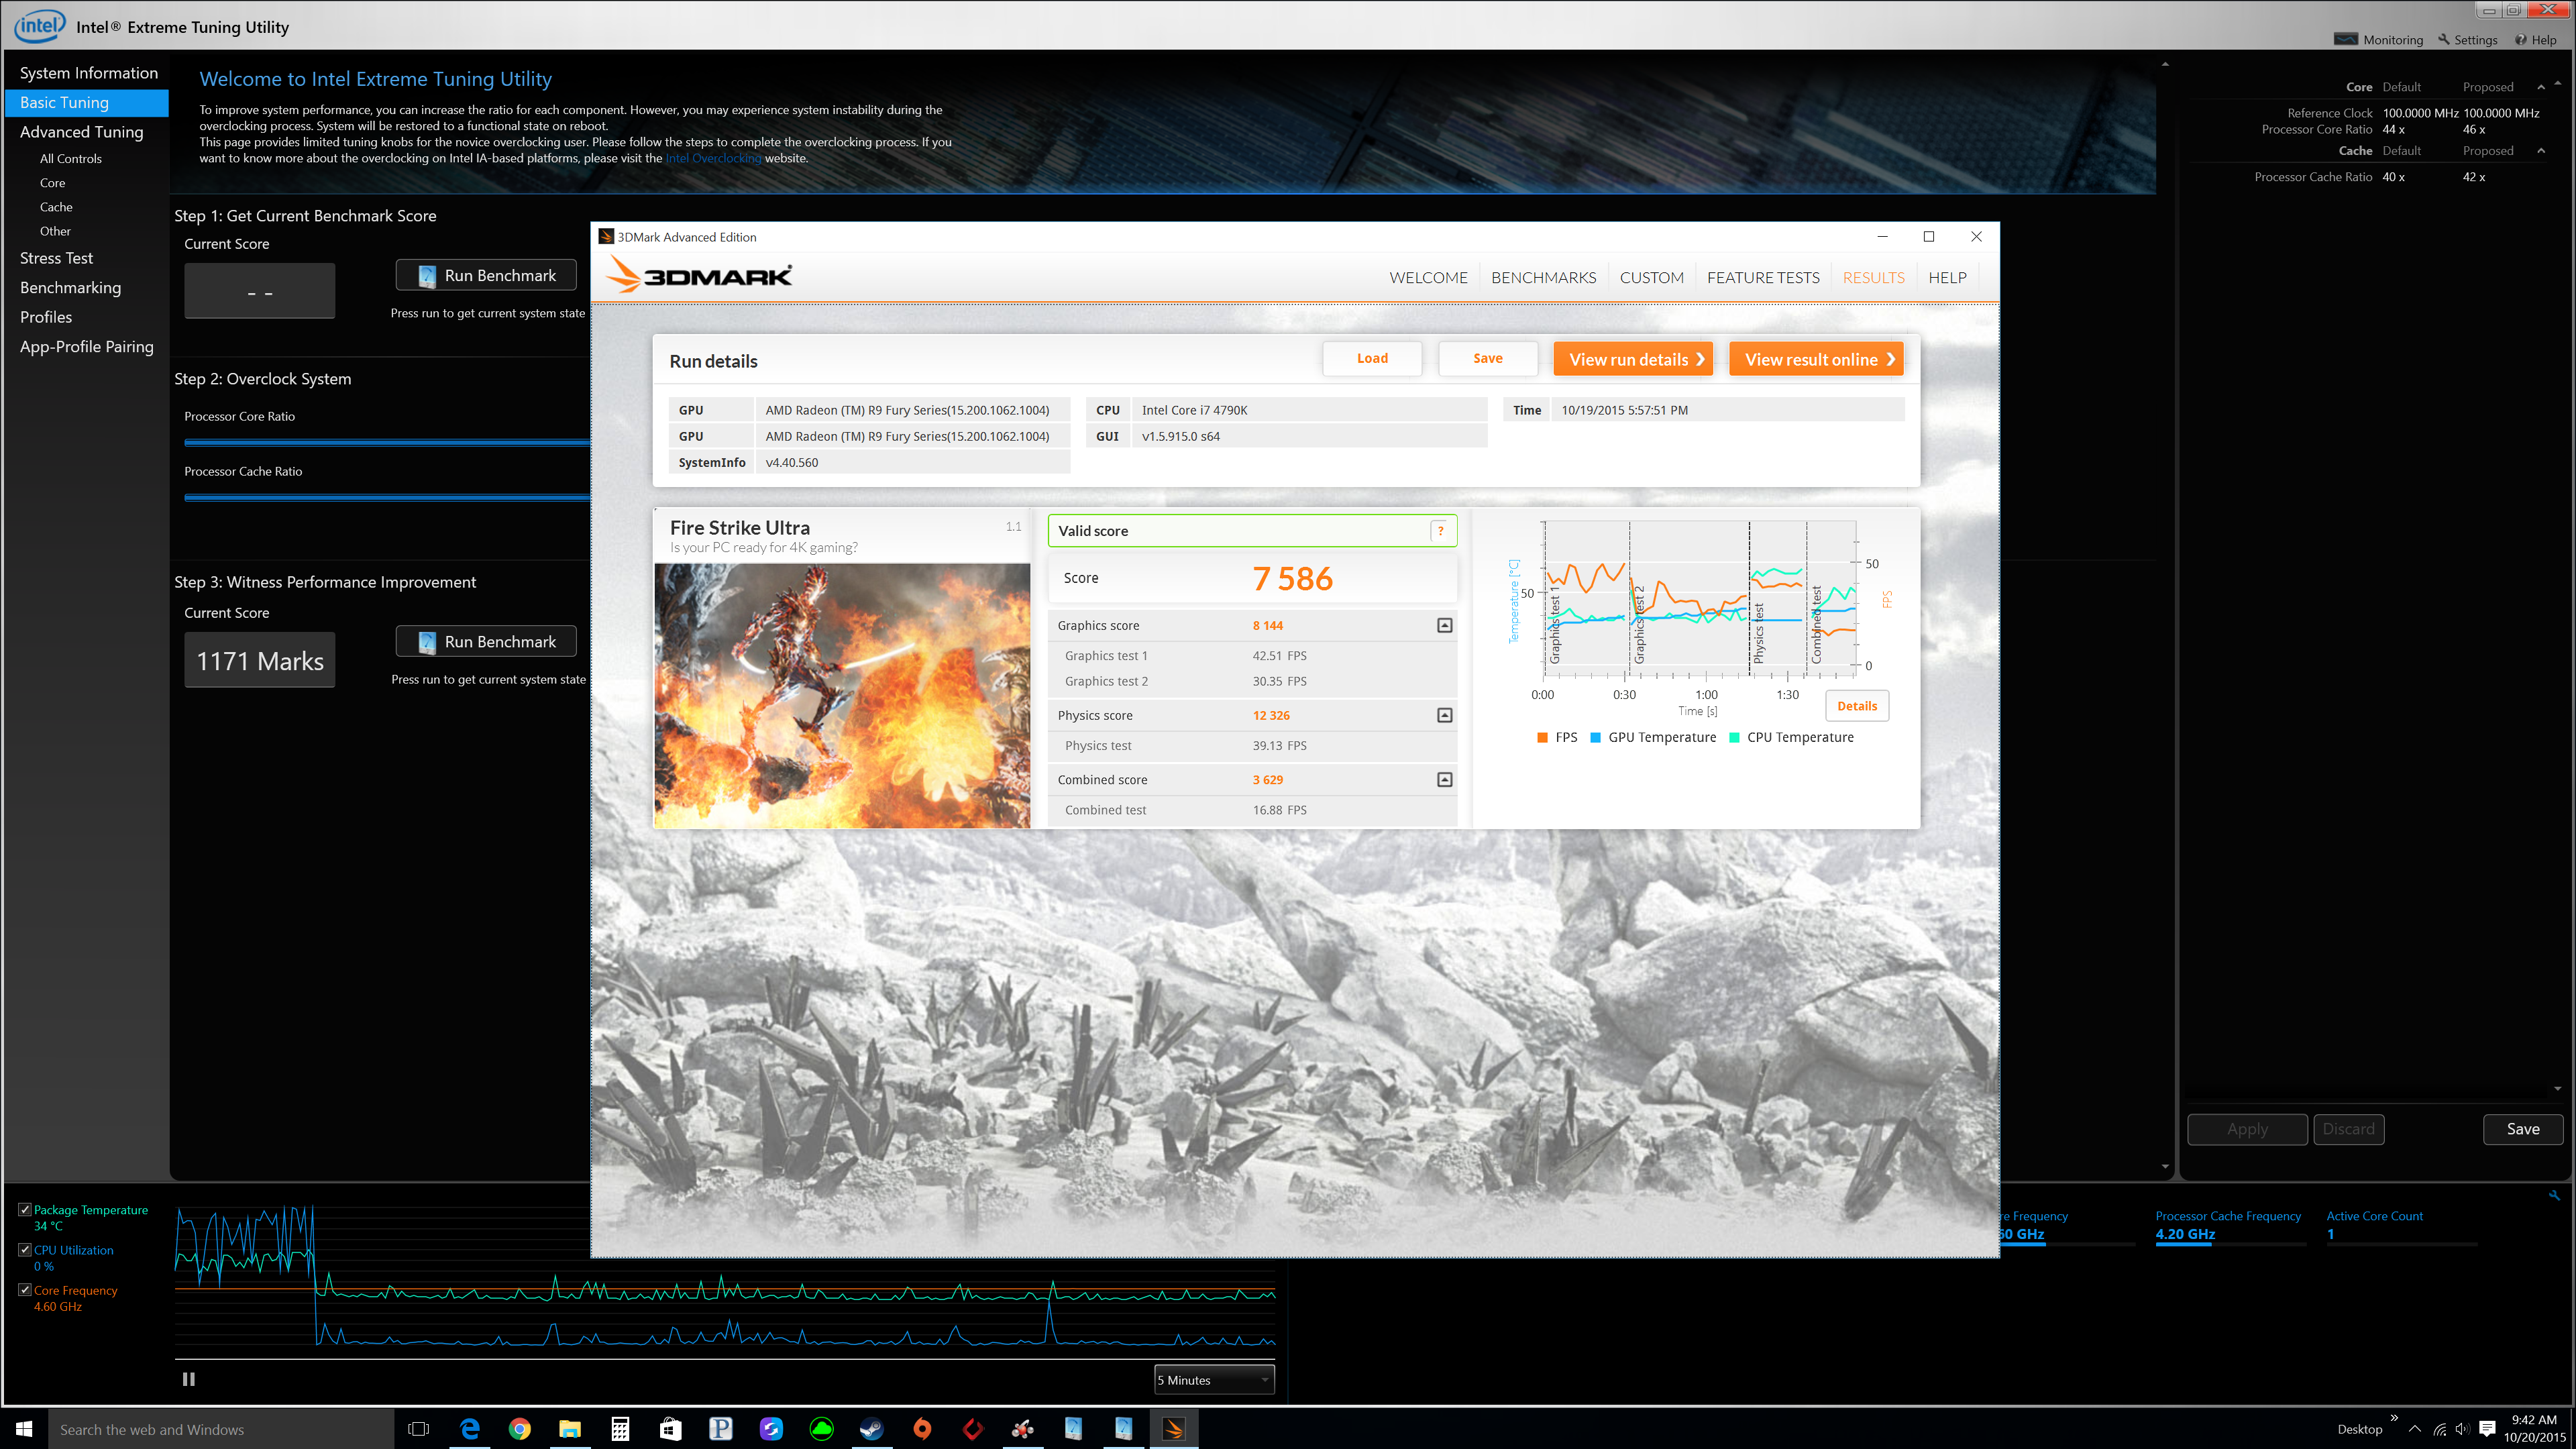Open Windows Start menu
The height and width of the screenshot is (1449, 2576).
[x=24, y=1429]
